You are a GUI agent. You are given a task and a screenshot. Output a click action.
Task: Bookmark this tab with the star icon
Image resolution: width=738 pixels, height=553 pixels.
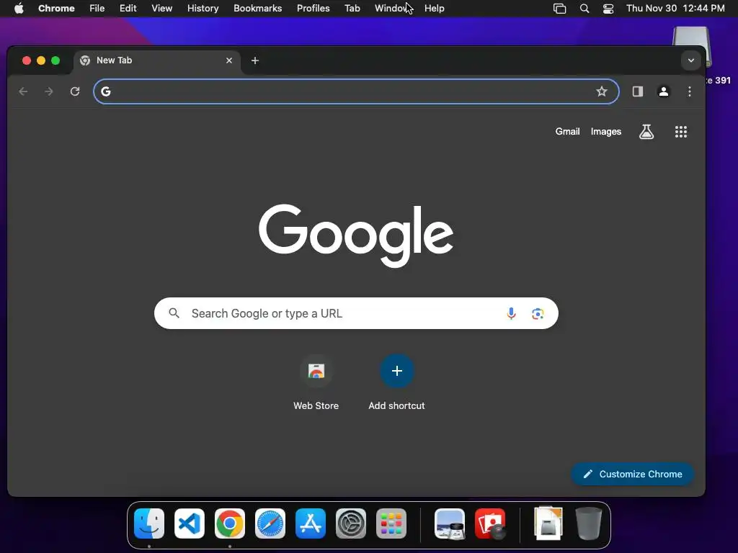pos(602,91)
